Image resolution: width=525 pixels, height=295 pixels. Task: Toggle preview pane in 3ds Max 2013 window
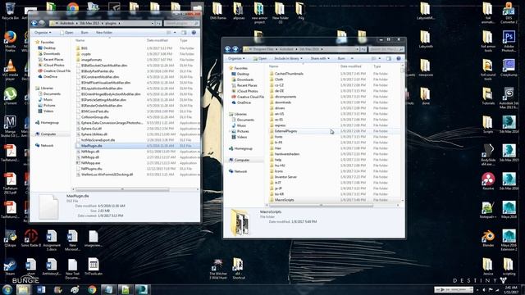(x=389, y=58)
